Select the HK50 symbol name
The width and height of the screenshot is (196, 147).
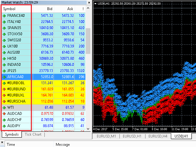(12, 58)
